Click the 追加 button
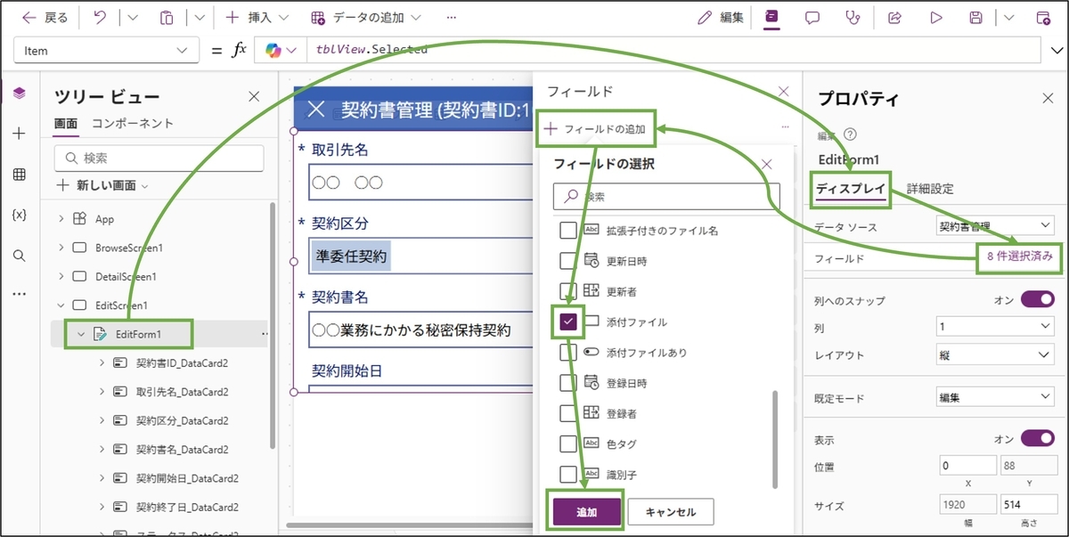The height and width of the screenshot is (537, 1069). coord(586,512)
